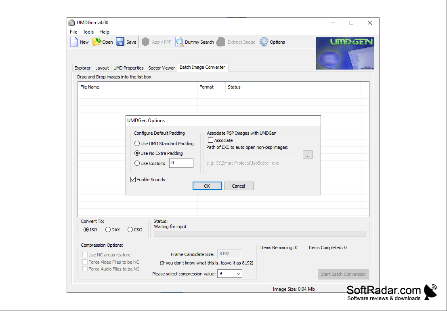The width and height of the screenshot is (447, 311).
Task: Select the Use Custom padding radio
Action: click(x=137, y=163)
